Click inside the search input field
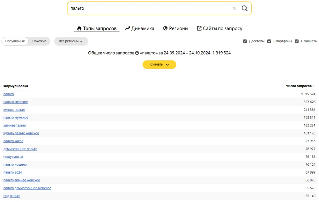This screenshot has height=202, width=319. 150,9
